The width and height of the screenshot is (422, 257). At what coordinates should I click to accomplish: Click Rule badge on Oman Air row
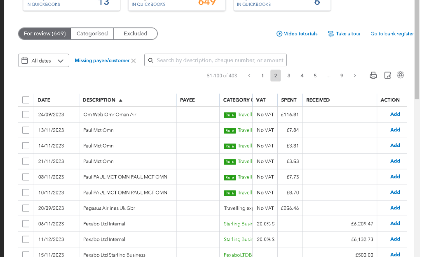point(230,115)
